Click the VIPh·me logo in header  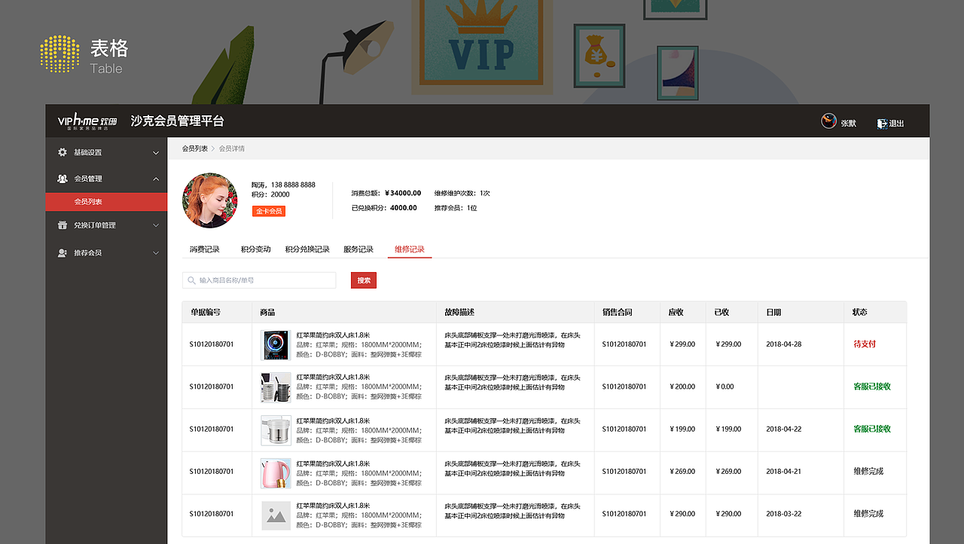88,121
